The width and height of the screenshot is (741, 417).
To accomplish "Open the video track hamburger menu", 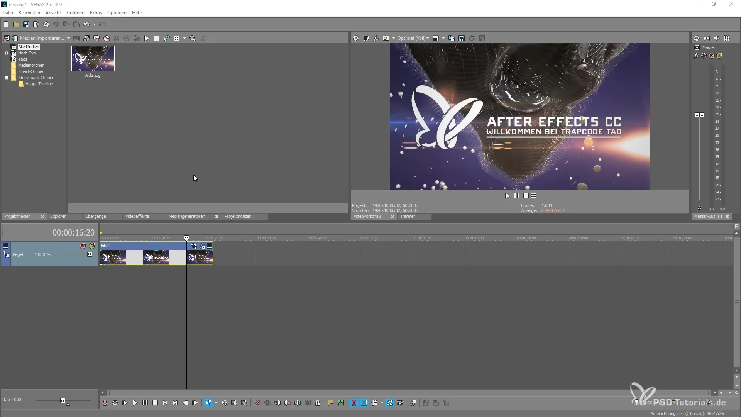I will (x=6, y=246).
